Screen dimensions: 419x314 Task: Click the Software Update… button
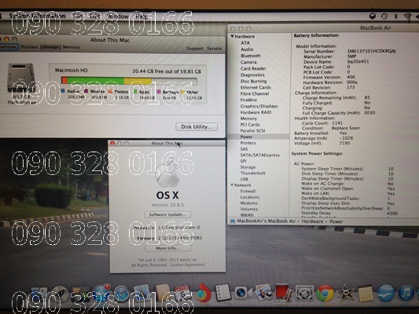click(x=167, y=214)
